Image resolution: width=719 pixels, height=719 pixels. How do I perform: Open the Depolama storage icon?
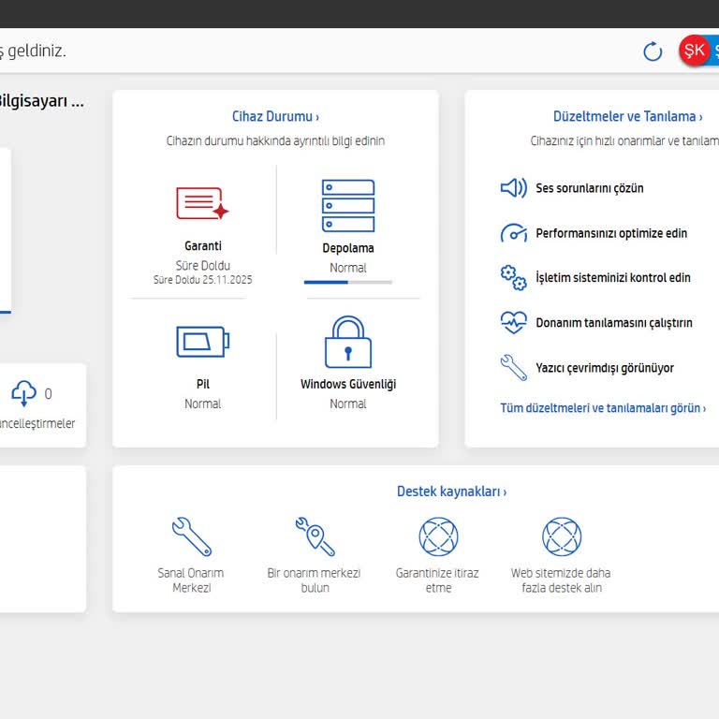click(348, 205)
